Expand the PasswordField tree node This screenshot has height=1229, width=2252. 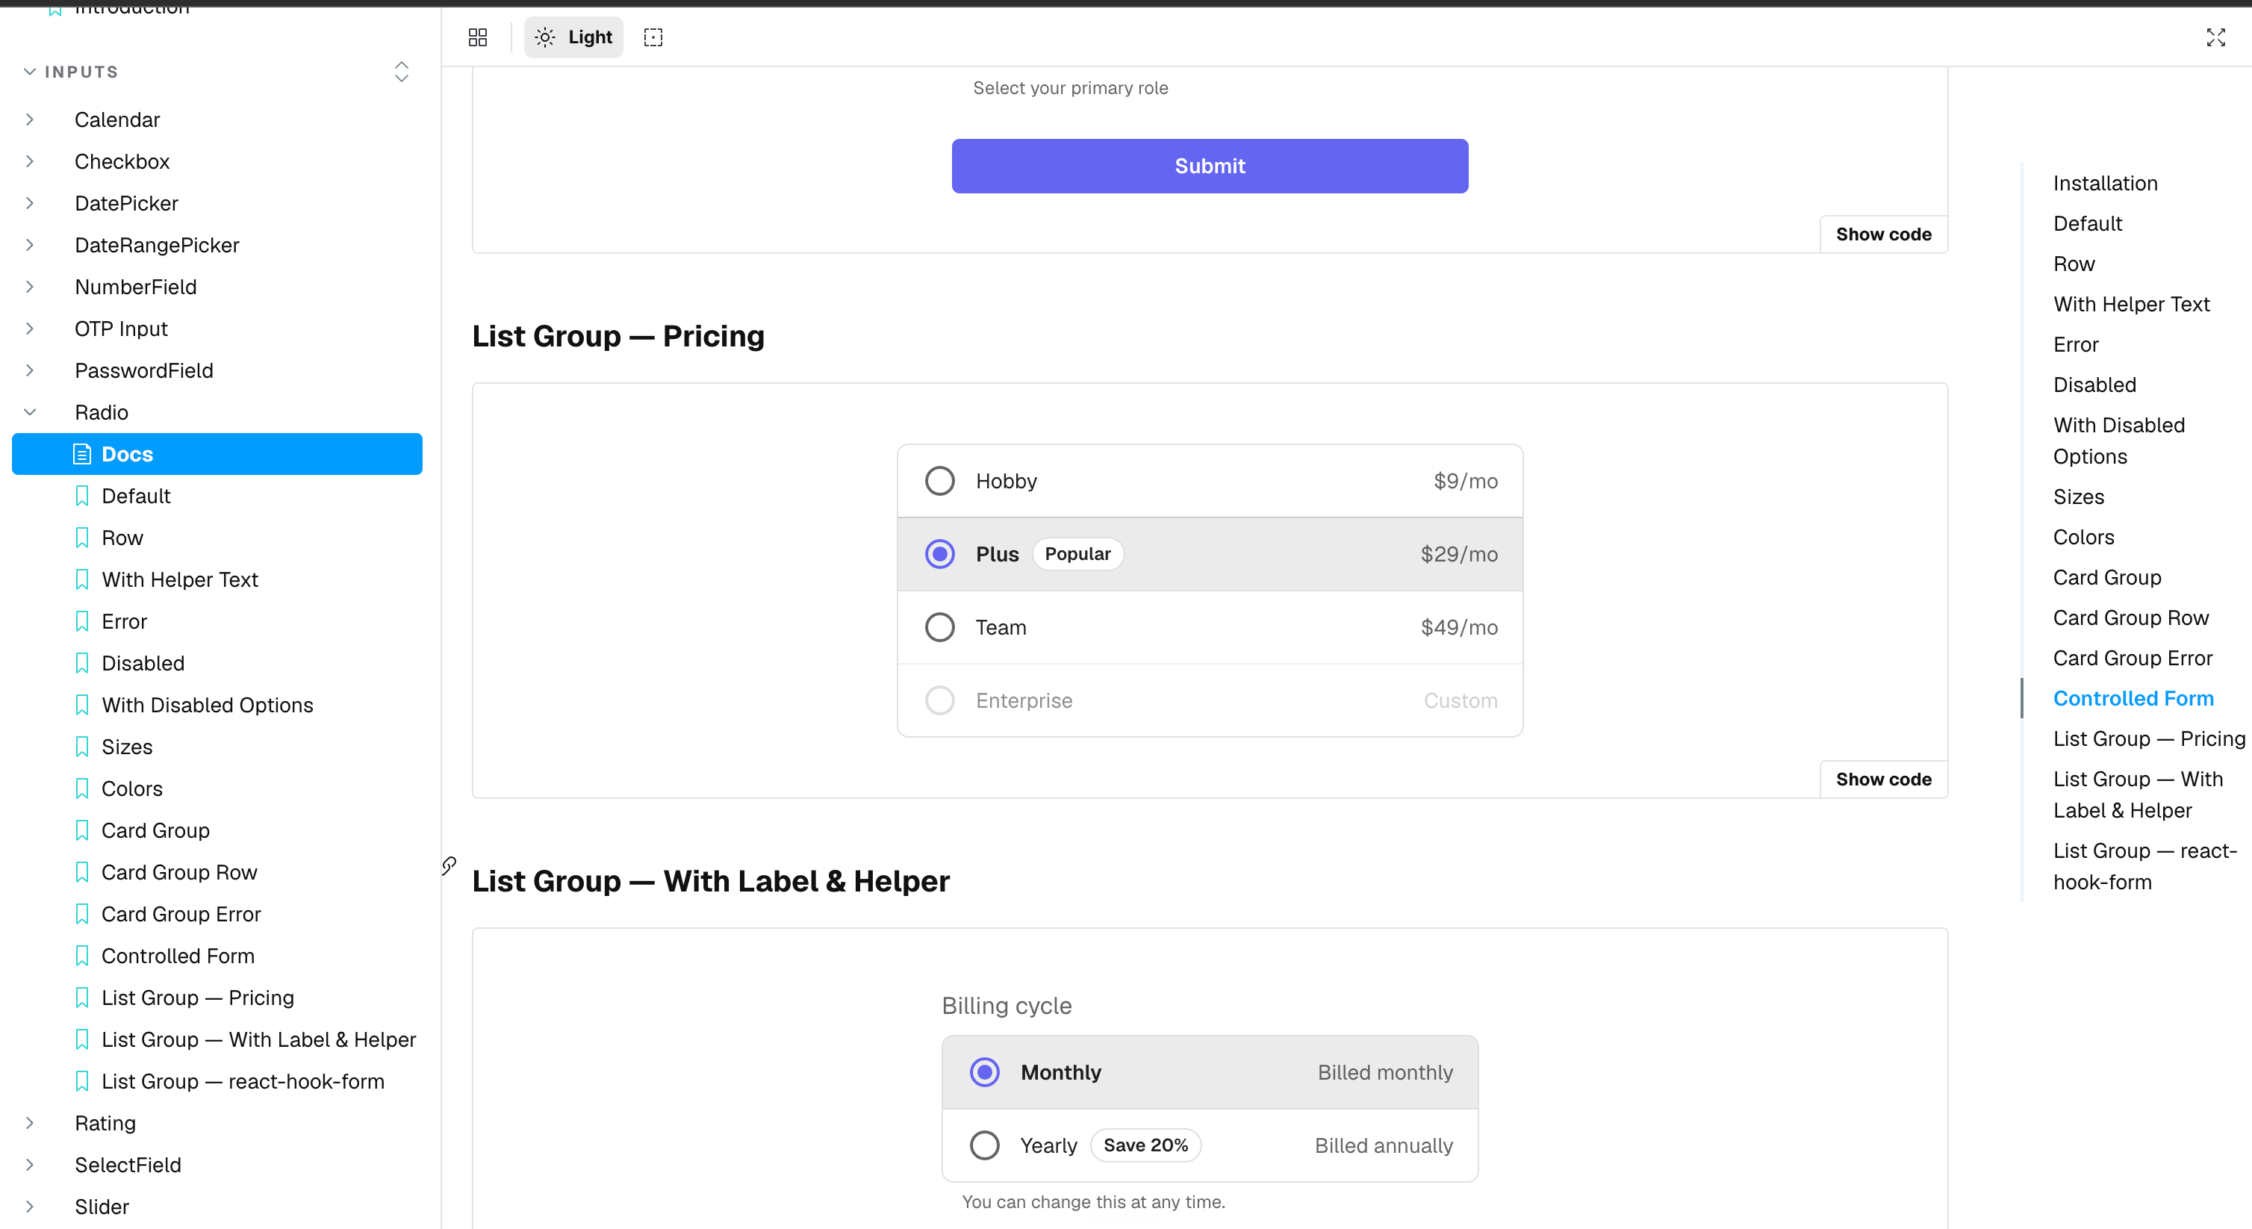[x=30, y=372]
